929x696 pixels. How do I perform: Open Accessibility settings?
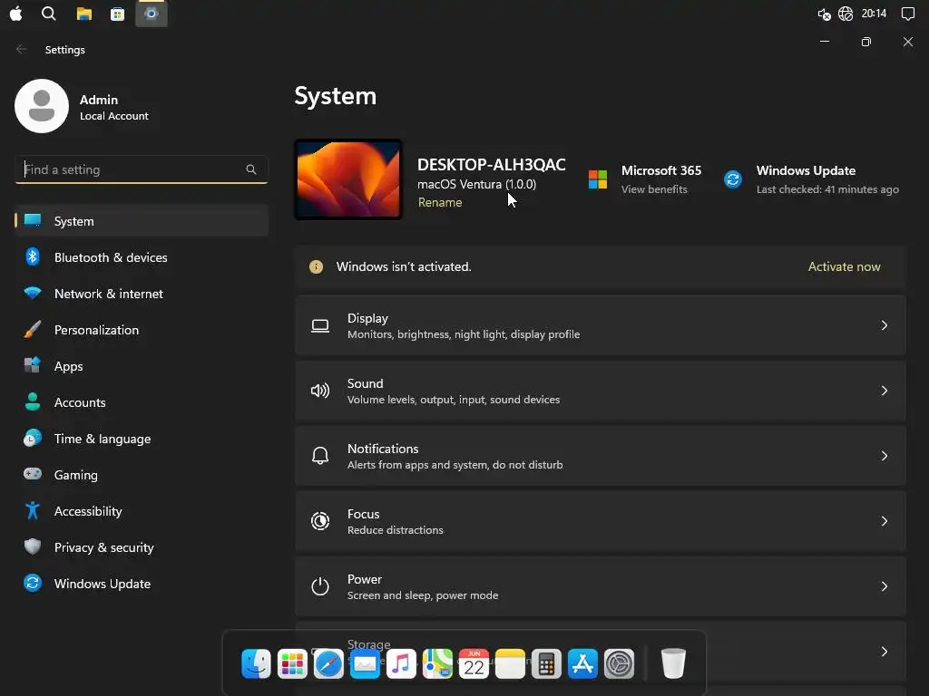click(x=142, y=511)
